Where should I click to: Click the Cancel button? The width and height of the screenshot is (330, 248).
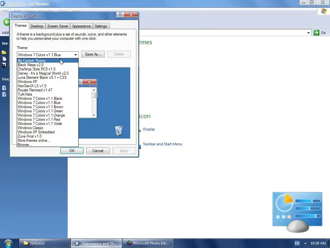98,151
